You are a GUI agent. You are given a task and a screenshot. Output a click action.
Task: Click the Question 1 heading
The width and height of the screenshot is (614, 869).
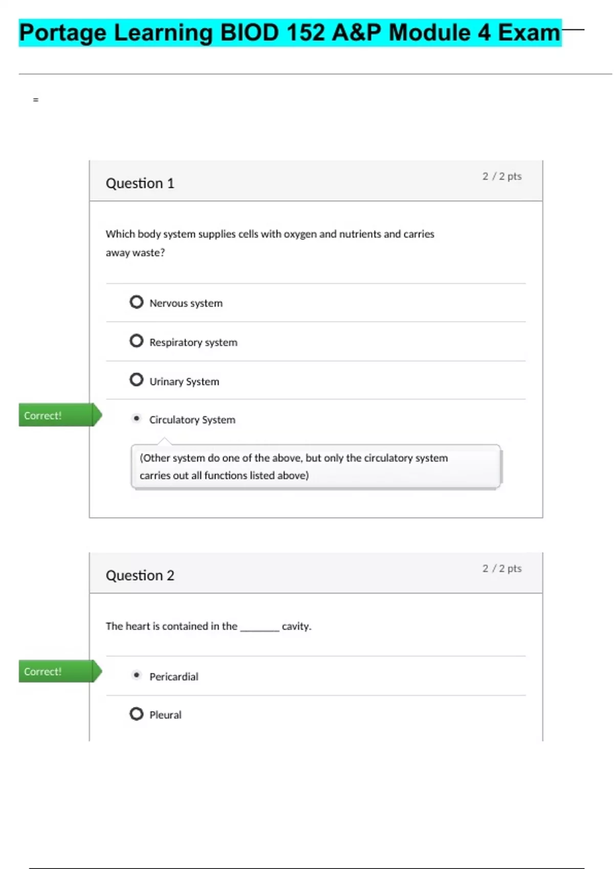point(140,183)
